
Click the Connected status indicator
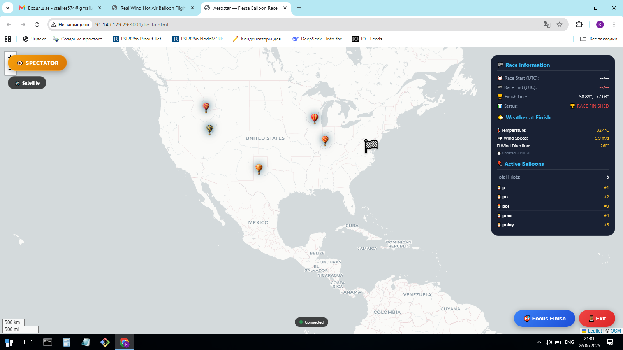pos(311,322)
